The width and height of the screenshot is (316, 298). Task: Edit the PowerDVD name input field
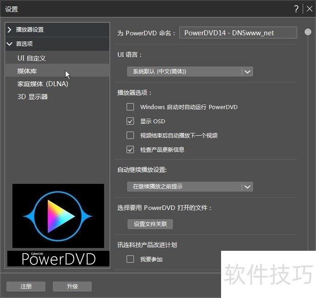[238, 33]
